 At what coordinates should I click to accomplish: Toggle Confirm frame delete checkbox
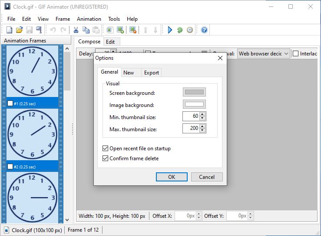pyautogui.click(x=105, y=158)
